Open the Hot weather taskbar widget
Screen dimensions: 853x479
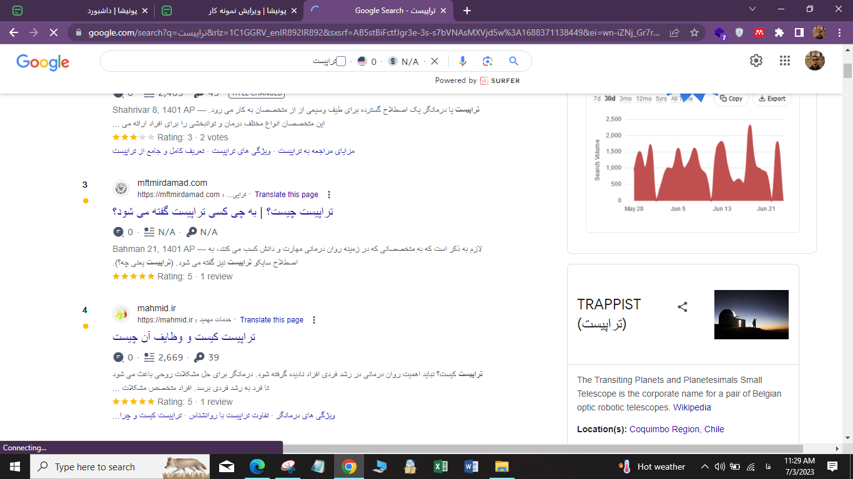coord(652,467)
